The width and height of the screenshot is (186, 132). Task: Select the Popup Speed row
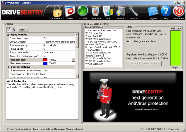click(42, 49)
